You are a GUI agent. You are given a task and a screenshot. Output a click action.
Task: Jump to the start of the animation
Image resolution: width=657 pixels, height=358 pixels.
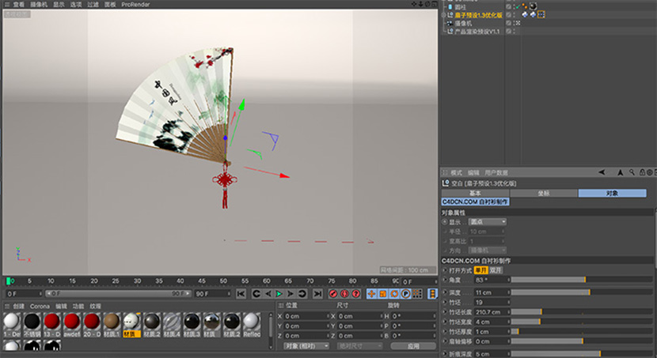click(241, 294)
